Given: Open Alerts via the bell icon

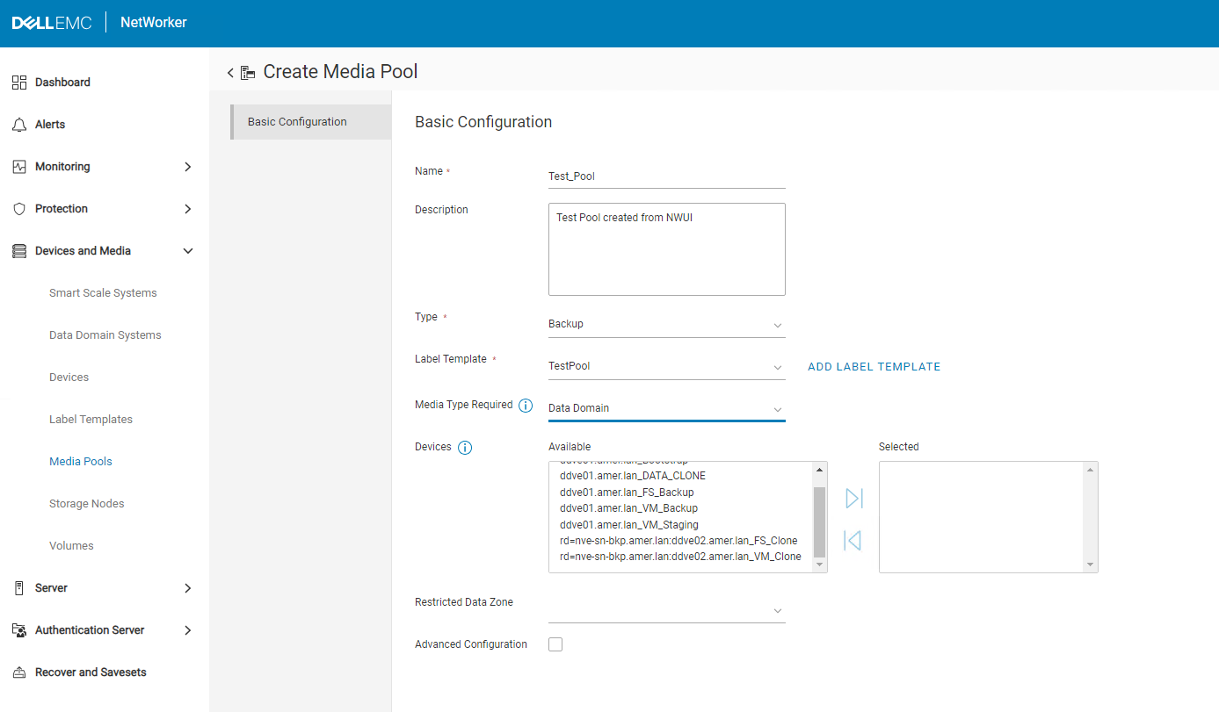Looking at the screenshot, I should [18, 124].
